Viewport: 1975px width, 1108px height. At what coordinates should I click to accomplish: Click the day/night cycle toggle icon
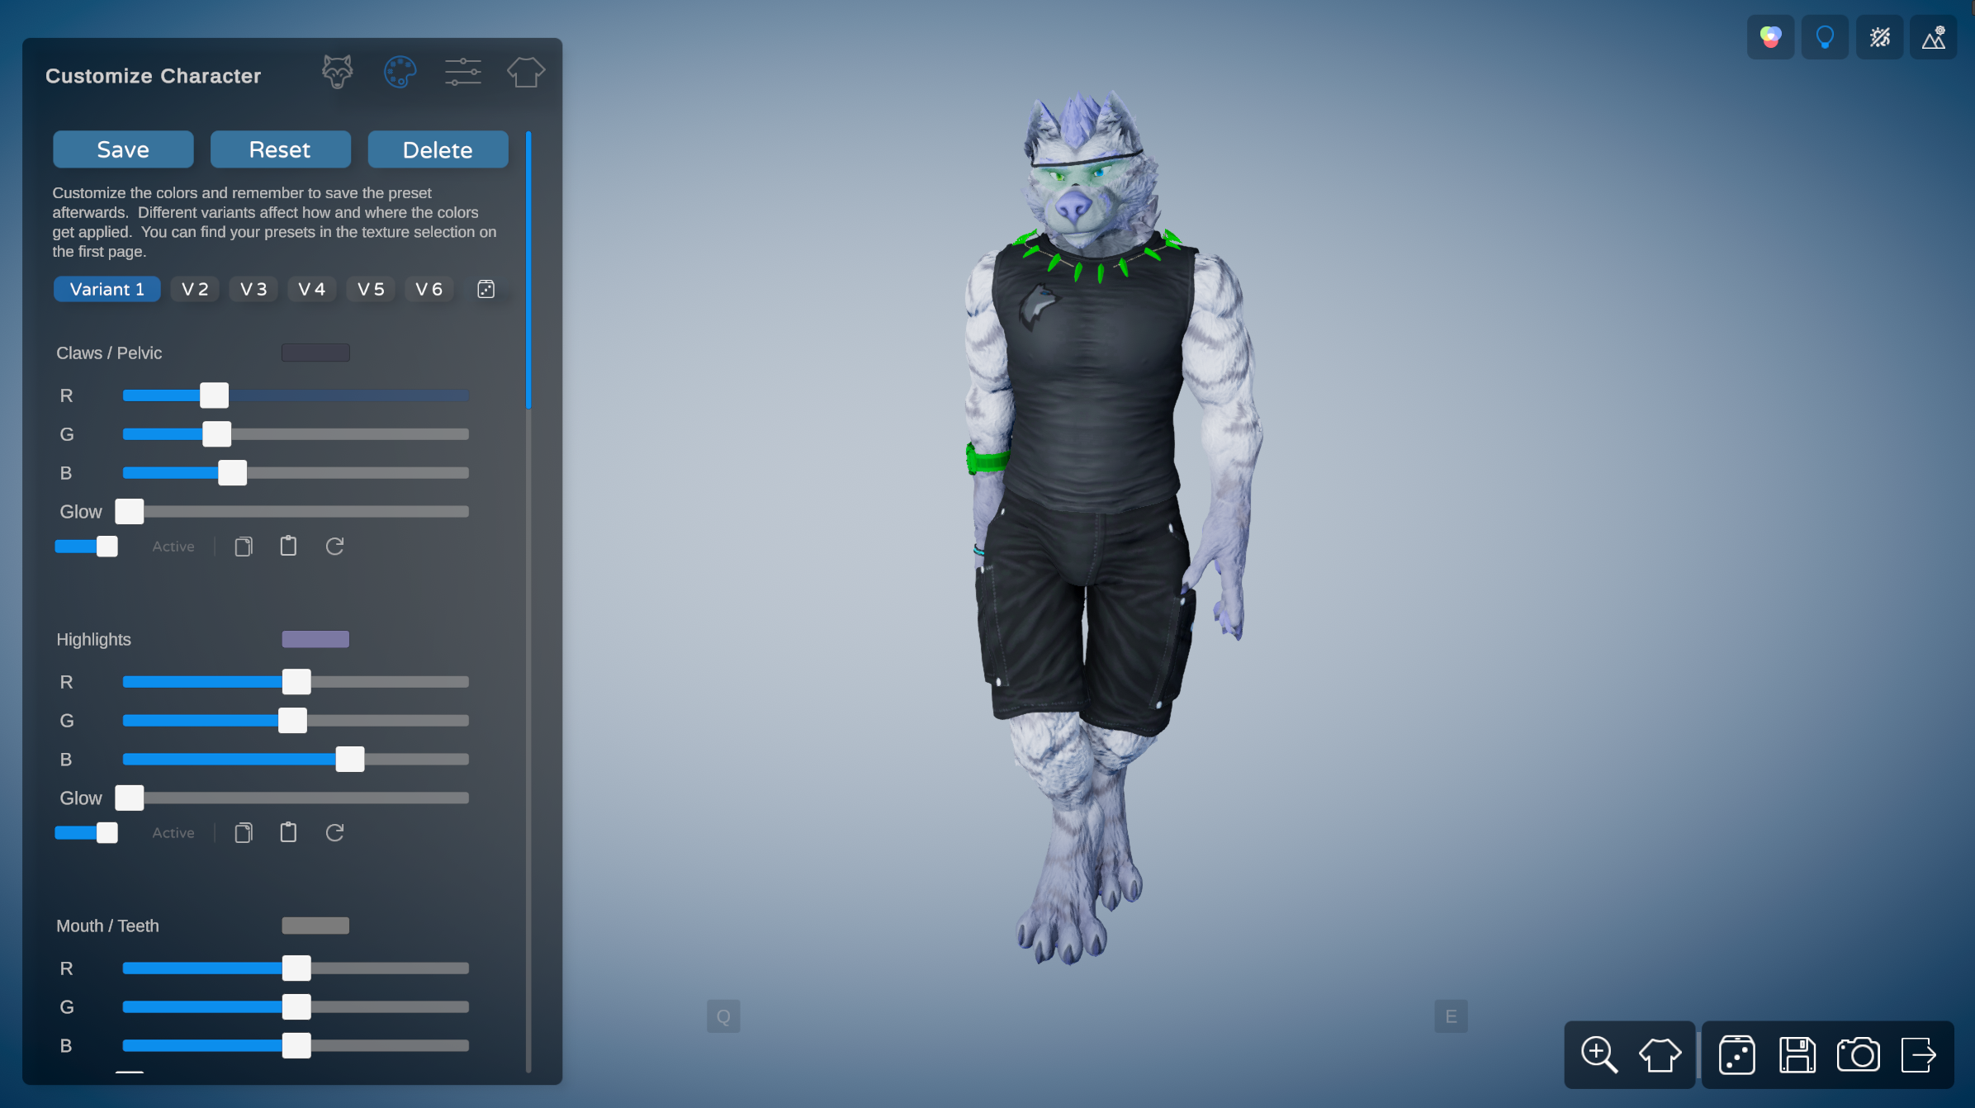[x=1880, y=36]
